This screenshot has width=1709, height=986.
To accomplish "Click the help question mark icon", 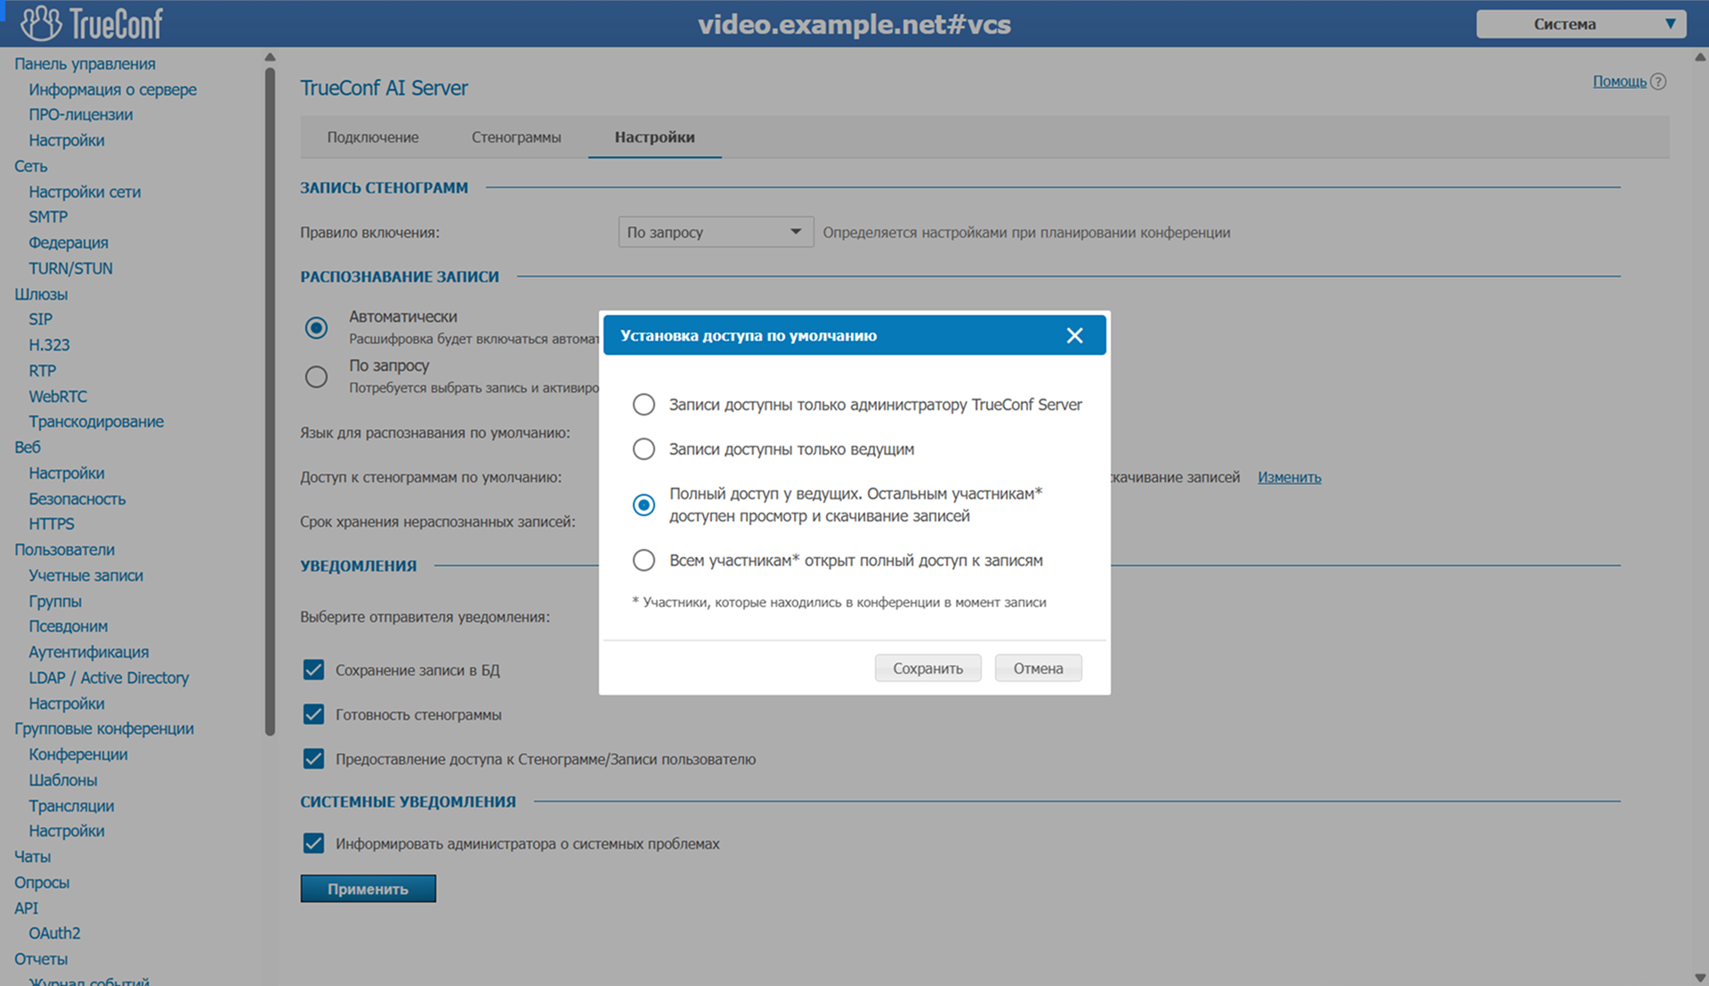I will (x=1657, y=82).
